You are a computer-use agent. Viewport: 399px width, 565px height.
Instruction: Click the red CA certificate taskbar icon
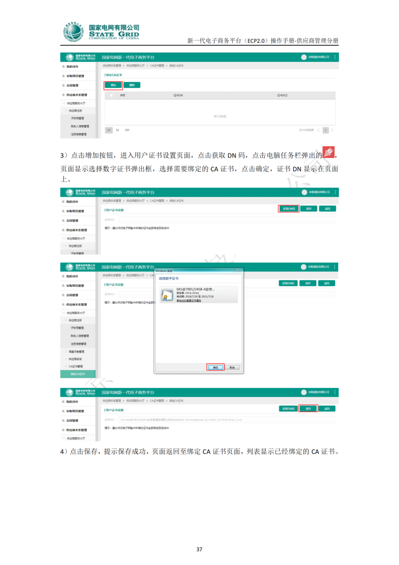point(329,151)
